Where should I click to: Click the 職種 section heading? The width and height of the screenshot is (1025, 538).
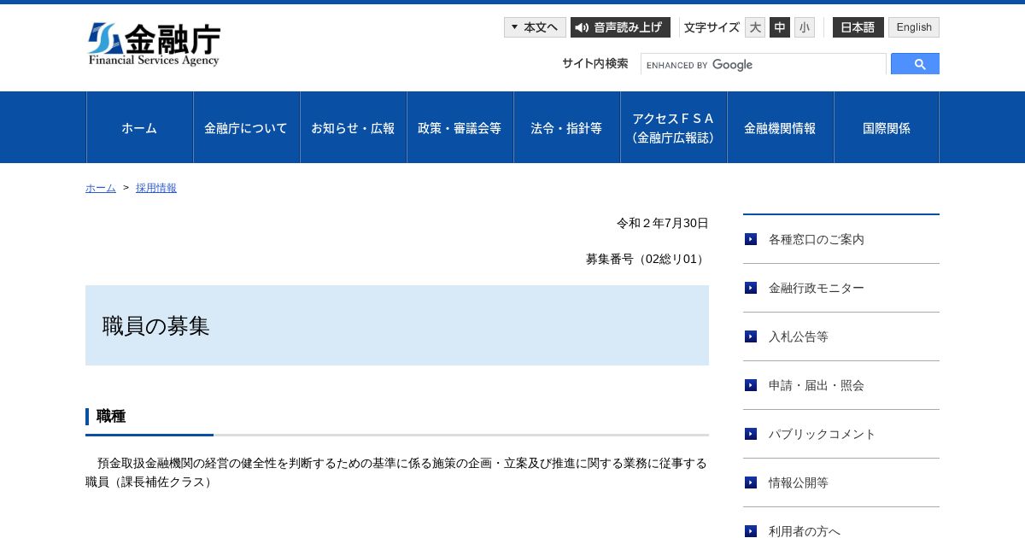[x=111, y=417]
